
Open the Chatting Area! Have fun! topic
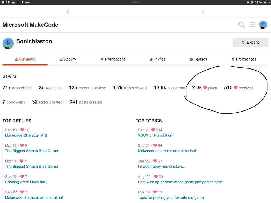pyautogui.click(x=25, y=182)
